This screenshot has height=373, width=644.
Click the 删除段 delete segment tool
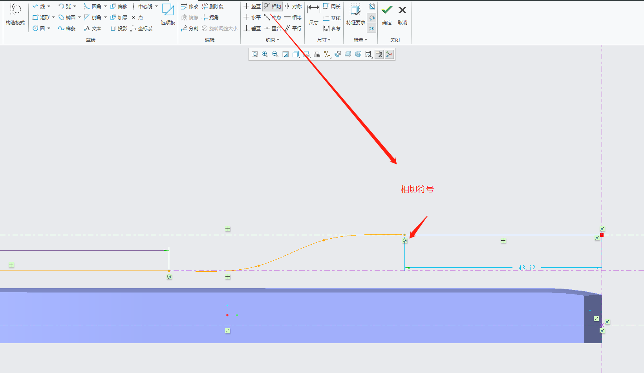point(212,7)
